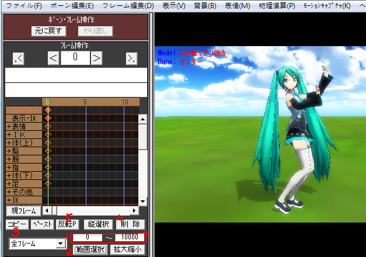366x257 pixels.
Task: Select 表情 keyframe diamond at frame 0
Action: coord(48,126)
